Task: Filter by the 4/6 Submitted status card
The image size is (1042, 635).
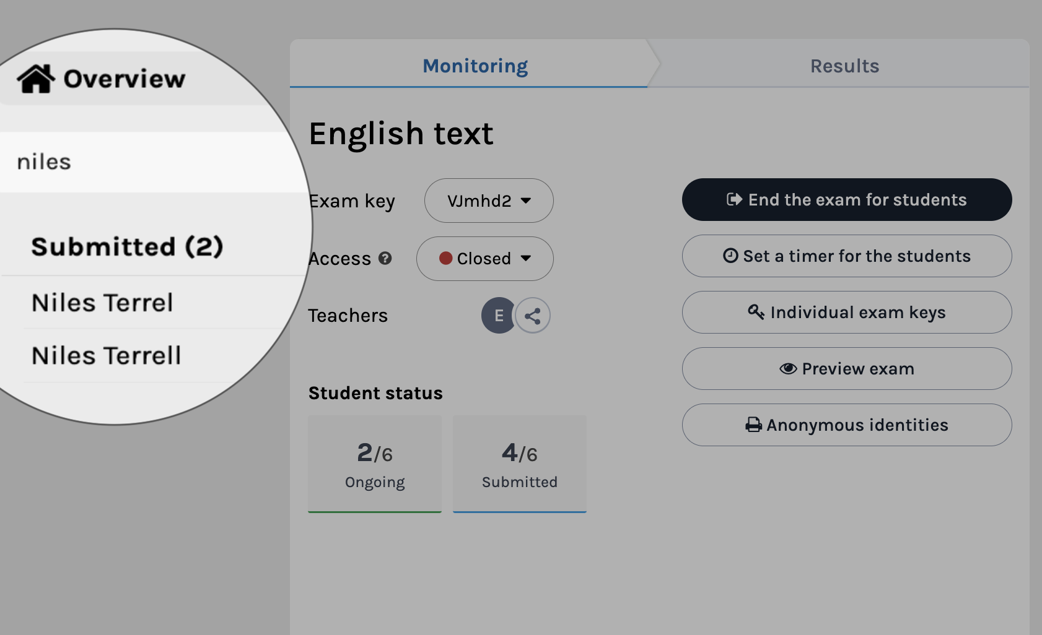Action: tap(520, 464)
